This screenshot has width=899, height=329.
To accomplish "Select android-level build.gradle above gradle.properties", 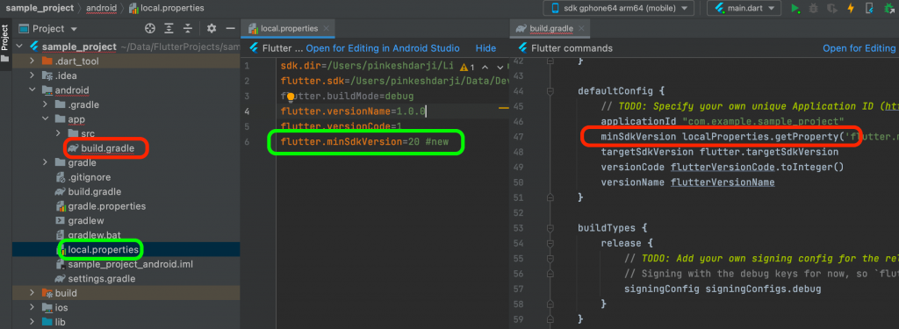I will click(94, 191).
